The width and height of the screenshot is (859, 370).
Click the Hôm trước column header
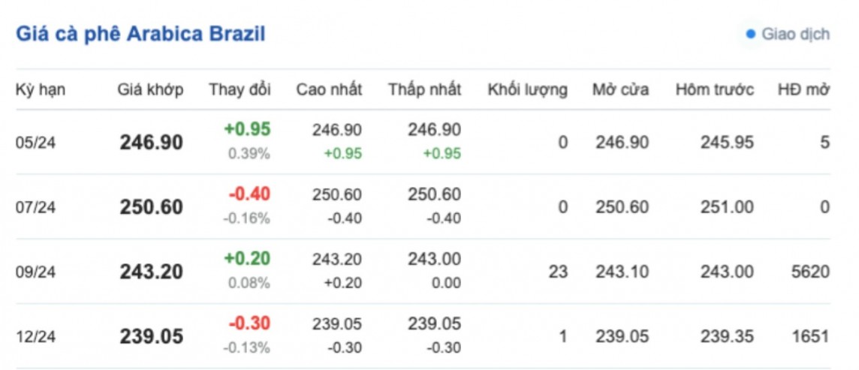pyautogui.click(x=714, y=90)
